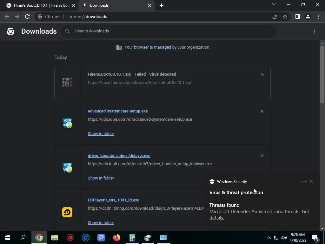Viewport: 325px width, 244px height.
Task: Show advanced-systemcare-setup.exe in folder
Action: [x=101, y=134]
